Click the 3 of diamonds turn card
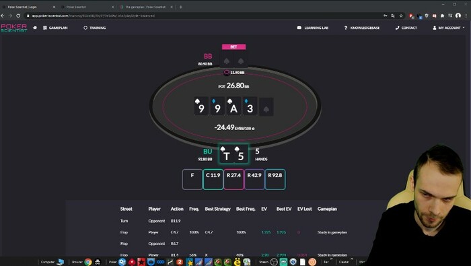The height and width of the screenshot is (266, 471). click(250, 106)
